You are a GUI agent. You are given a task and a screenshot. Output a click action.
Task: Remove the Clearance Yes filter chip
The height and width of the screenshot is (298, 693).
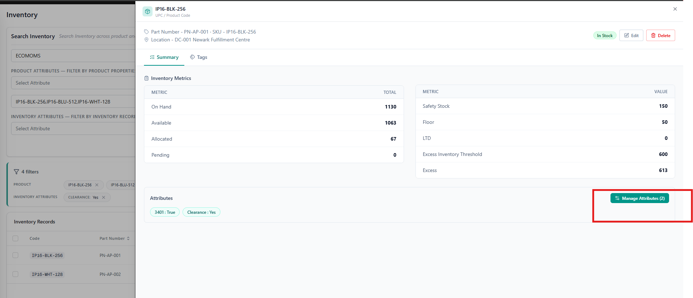coord(104,197)
